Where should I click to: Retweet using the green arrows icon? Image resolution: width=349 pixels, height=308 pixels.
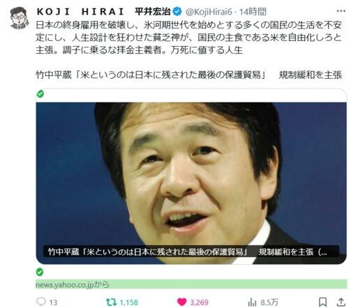(111, 302)
